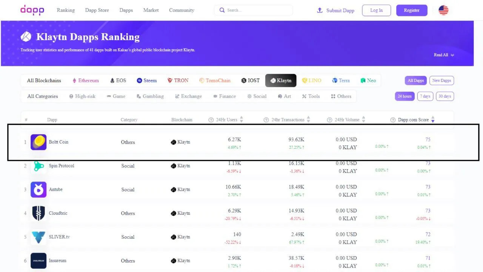Sort by 24hr Transactions column arrows
The image size is (483, 272).
pos(308,120)
